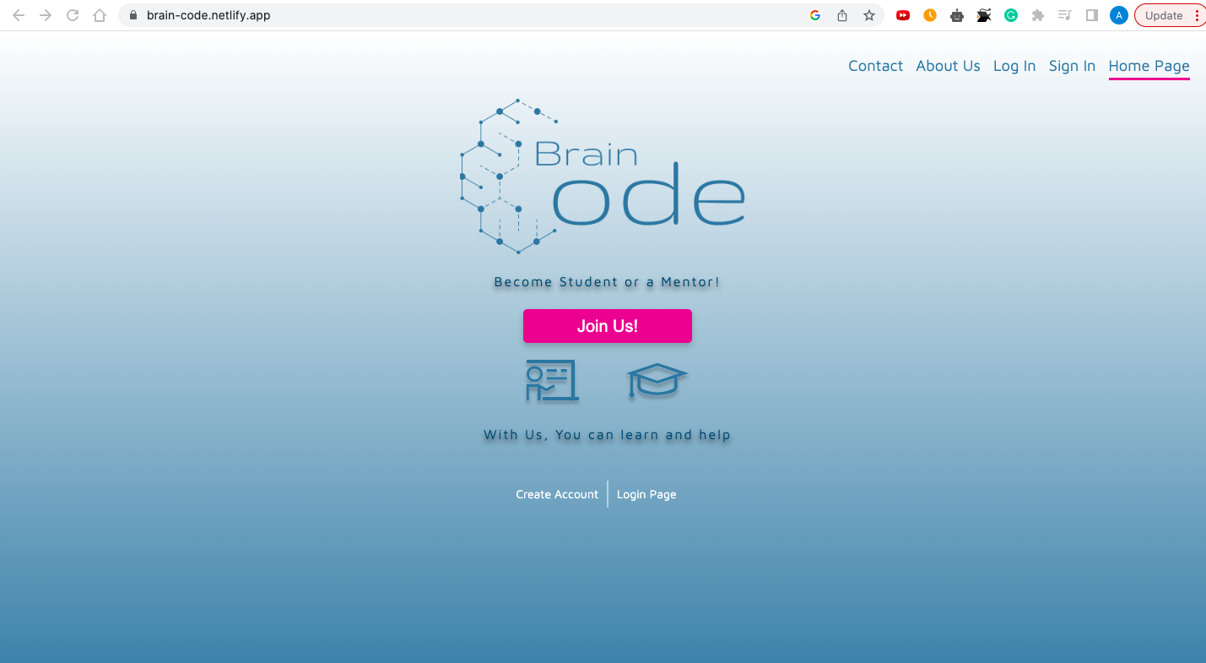Click the share icon in address bar
Viewport: 1206px width, 663px height.
click(x=841, y=14)
